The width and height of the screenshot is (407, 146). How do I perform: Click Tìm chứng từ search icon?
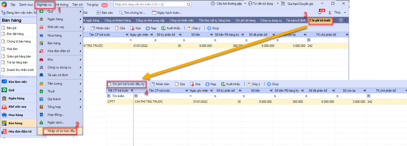[121, 13]
